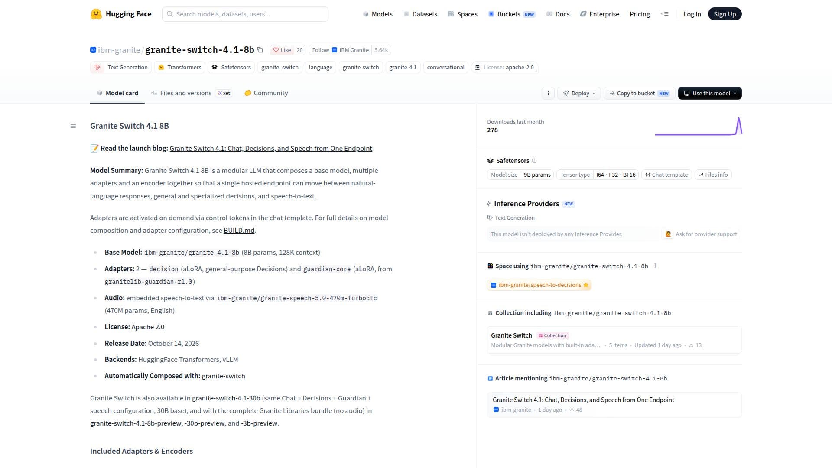Open the launch blog link

(271, 149)
